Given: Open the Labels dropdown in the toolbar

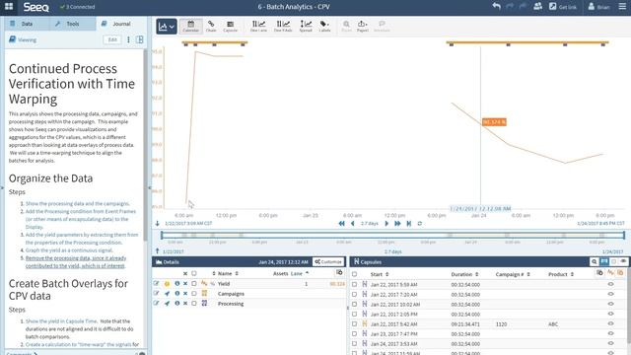Looking at the screenshot, I should (324, 27).
